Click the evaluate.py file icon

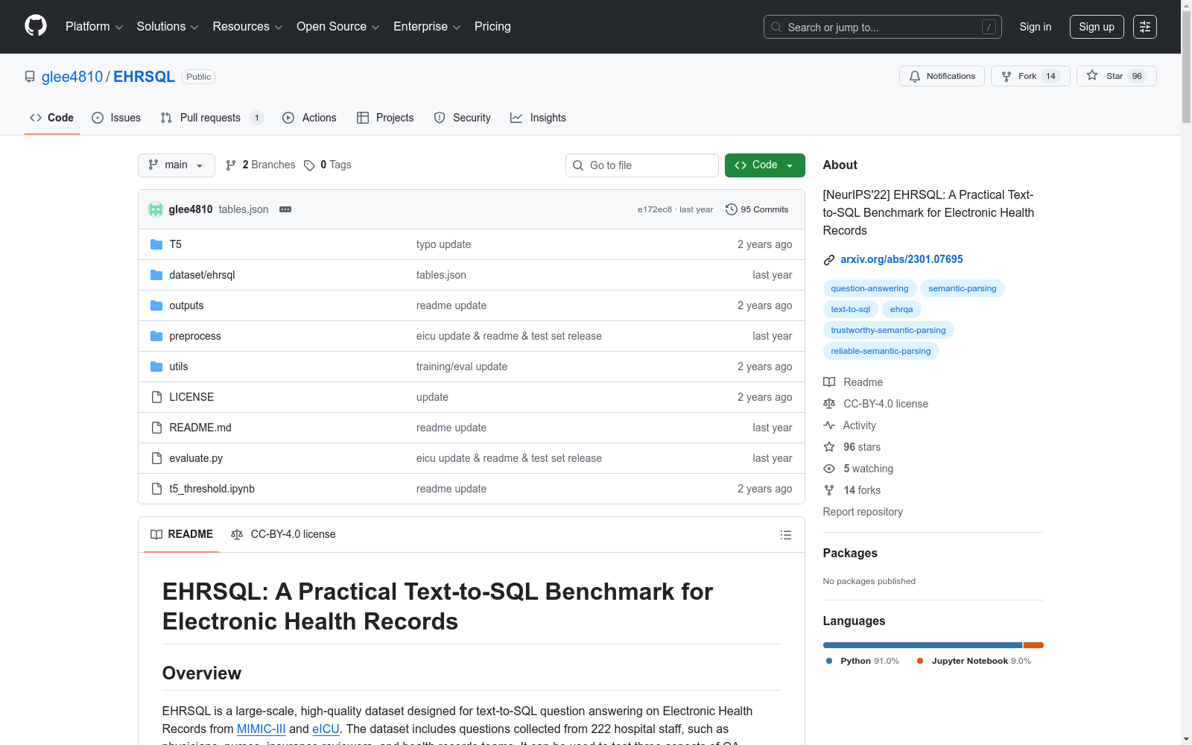[156, 458]
